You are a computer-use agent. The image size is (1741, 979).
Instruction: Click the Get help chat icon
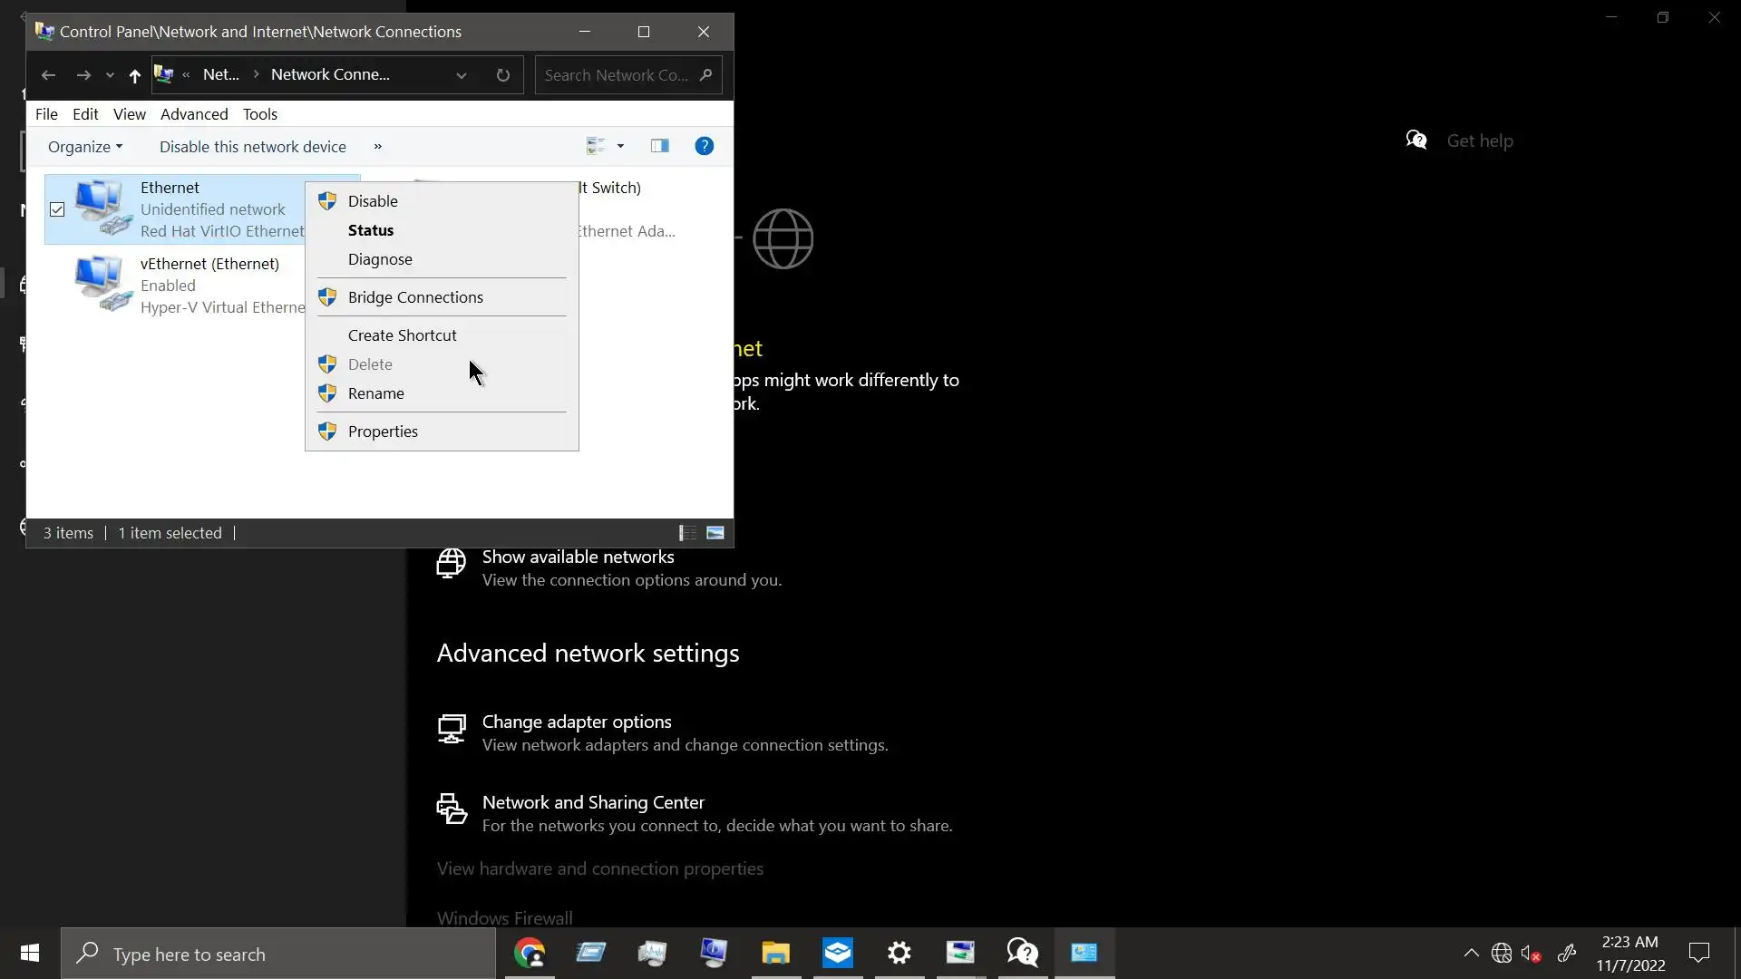pos(1416,140)
